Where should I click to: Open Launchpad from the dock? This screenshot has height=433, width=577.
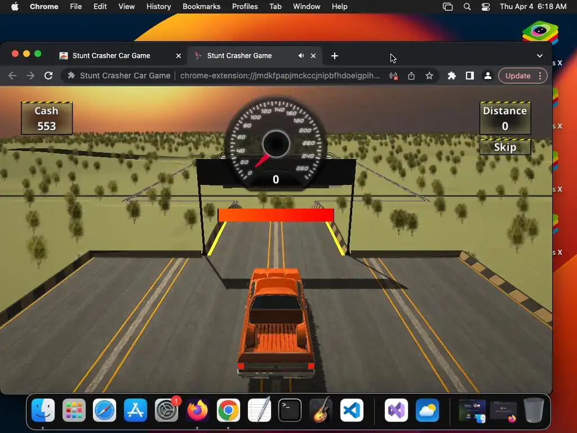[74, 410]
